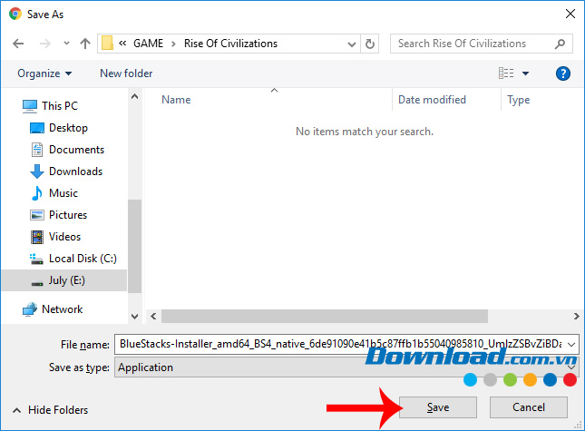Screen dimensions: 585x431
Task: Open the Save as type combo box
Action: coord(346,367)
